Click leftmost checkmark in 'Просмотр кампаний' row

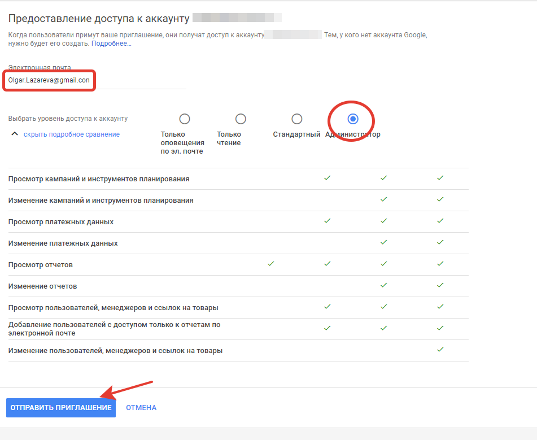click(327, 178)
